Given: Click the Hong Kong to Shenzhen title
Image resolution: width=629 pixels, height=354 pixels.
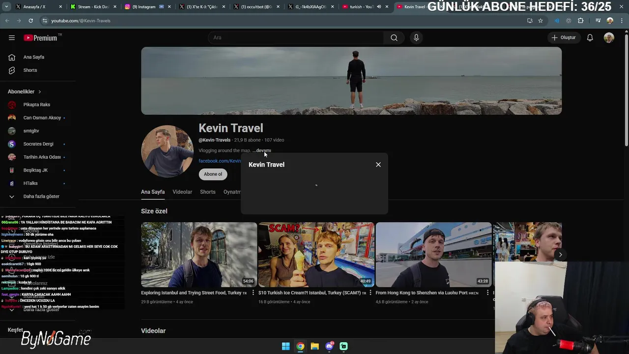Looking at the screenshot, I should tap(422, 293).
